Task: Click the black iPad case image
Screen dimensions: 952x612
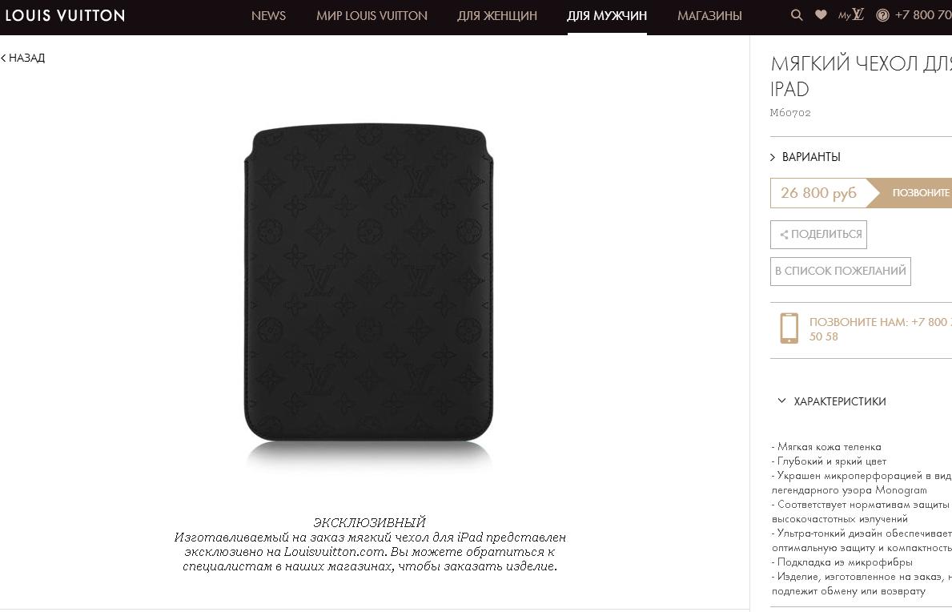Action: 368,284
